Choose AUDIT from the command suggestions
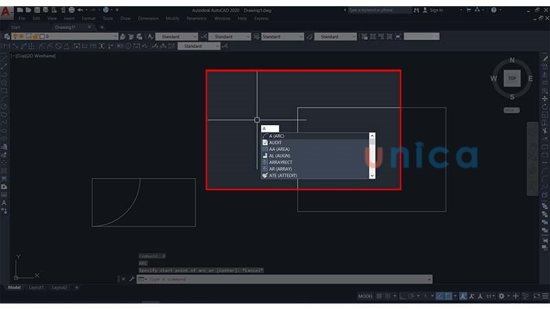The width and height of the screenshot is (550, 309). coord(276,142)
